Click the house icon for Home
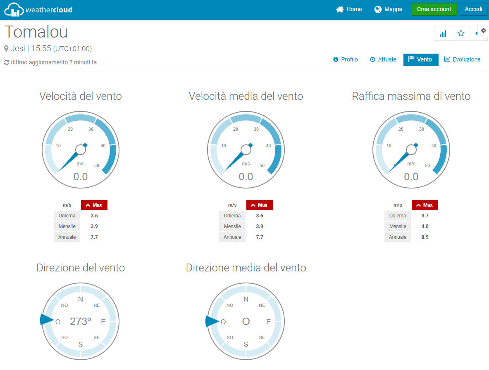The width and height of the screenshot is (489, 370). click(340, 9)
